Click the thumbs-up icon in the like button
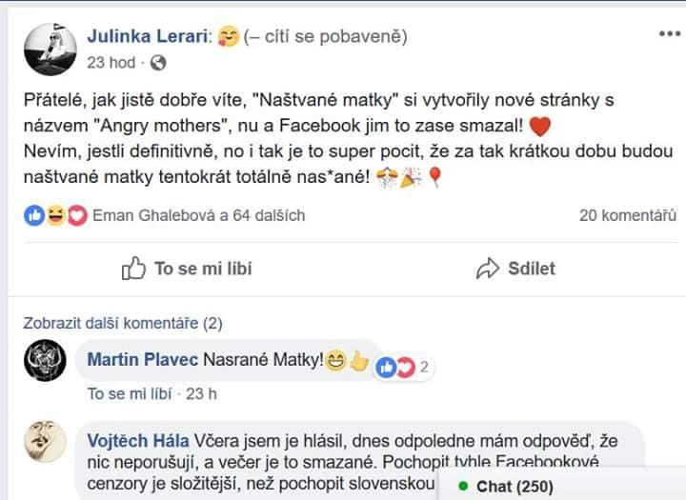The image size is (686, 500). click(134, 269)
